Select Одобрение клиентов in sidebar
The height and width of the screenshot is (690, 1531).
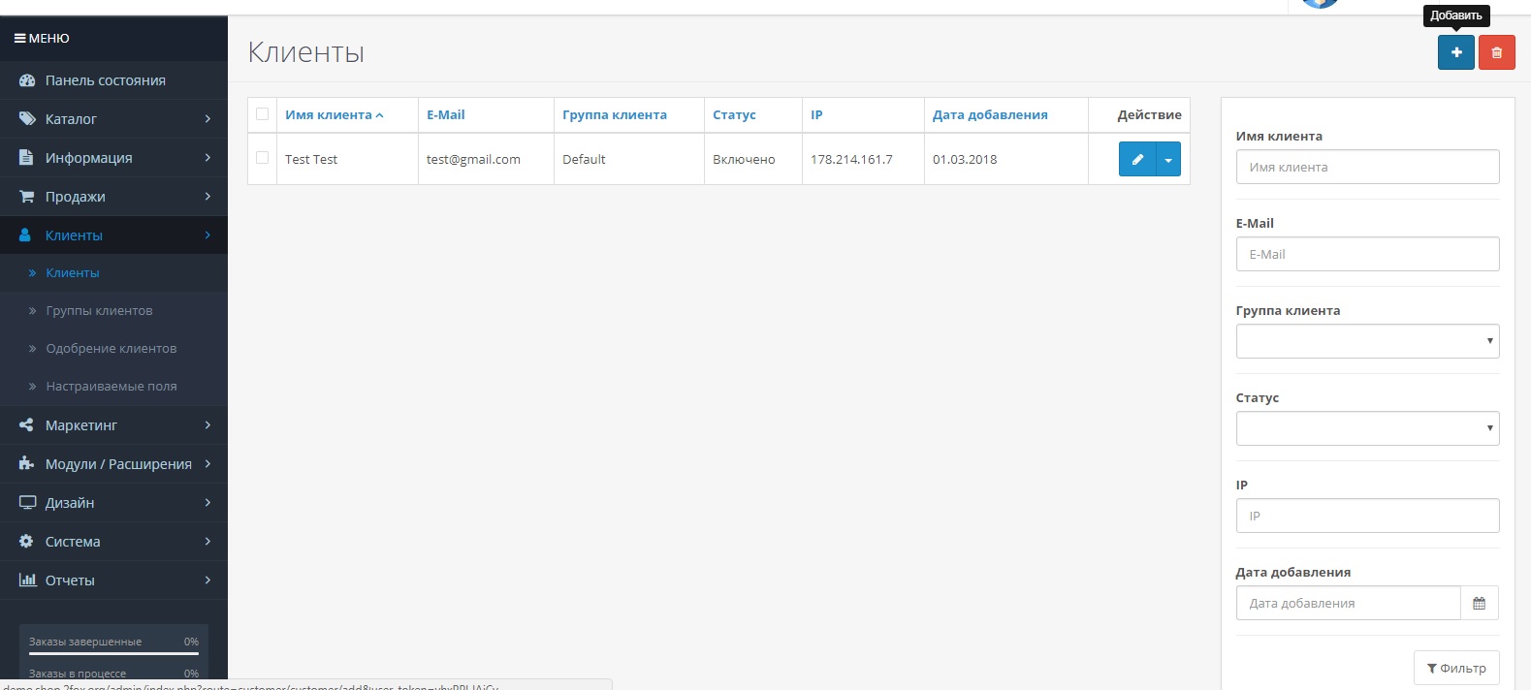[111, 349]
